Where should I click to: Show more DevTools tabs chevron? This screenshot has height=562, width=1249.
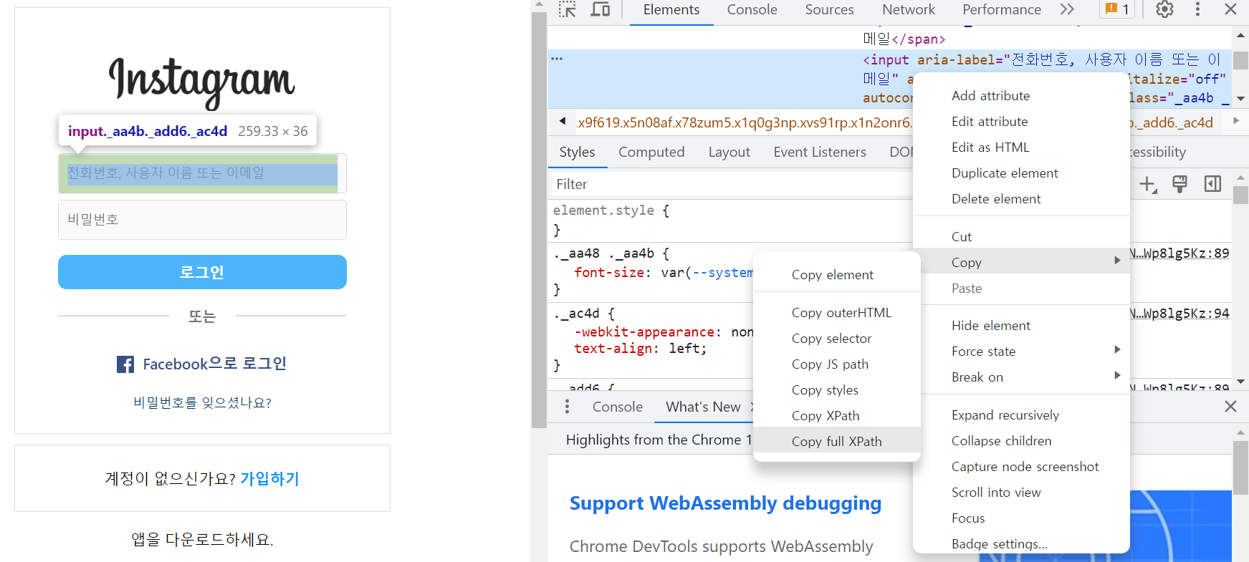[x=1067, y=9]
